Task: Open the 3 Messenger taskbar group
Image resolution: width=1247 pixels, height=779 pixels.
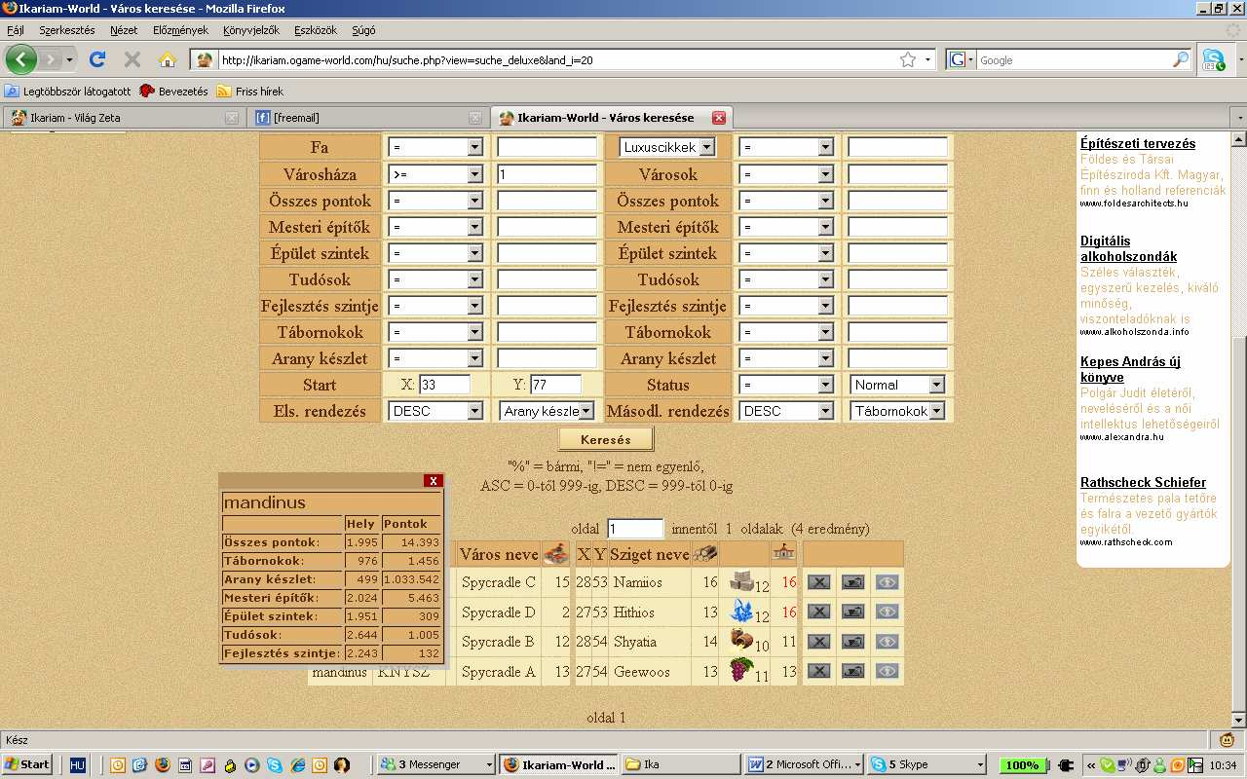Action: 435,765
